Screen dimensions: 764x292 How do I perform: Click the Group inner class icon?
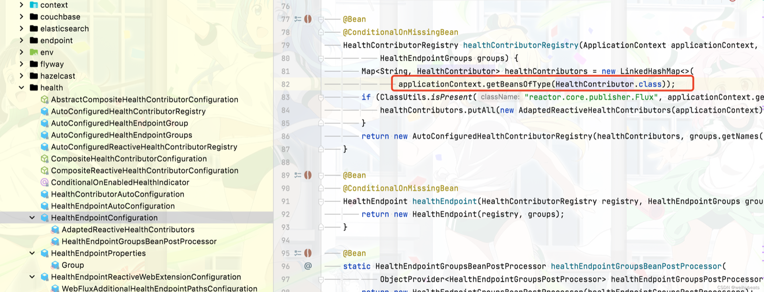coord(55,265)
